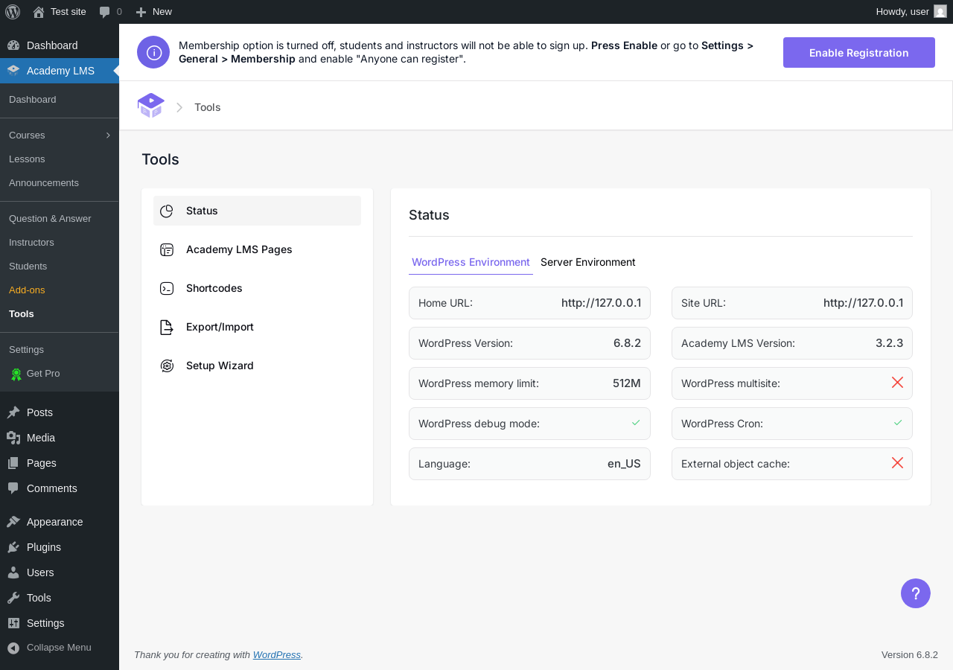Open Question & Answer page
Viewport: 953px width, 670px height.
point(50,219)
